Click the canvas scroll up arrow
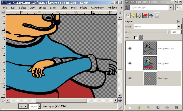 point(120,18)
